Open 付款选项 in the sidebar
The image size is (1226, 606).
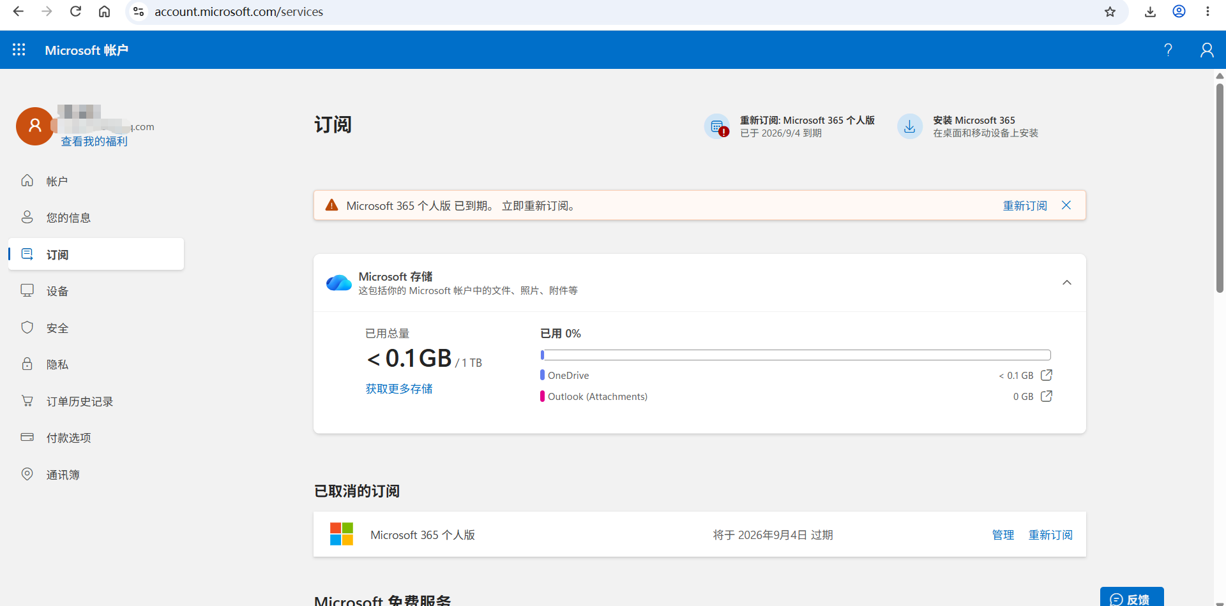point(96,438)
